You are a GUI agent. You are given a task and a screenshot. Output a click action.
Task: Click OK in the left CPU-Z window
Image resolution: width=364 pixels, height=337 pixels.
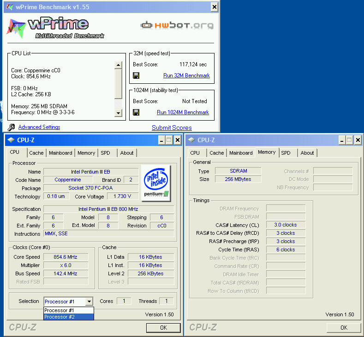pyautogui.click(x=163, y=327)
